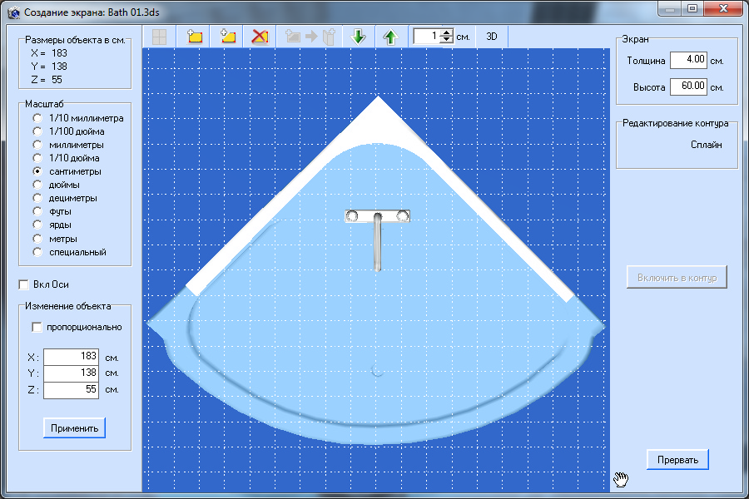Click the add rectangle contour icon
The height and width of the screenshot is (499, 749).
[x=195, y=37]
